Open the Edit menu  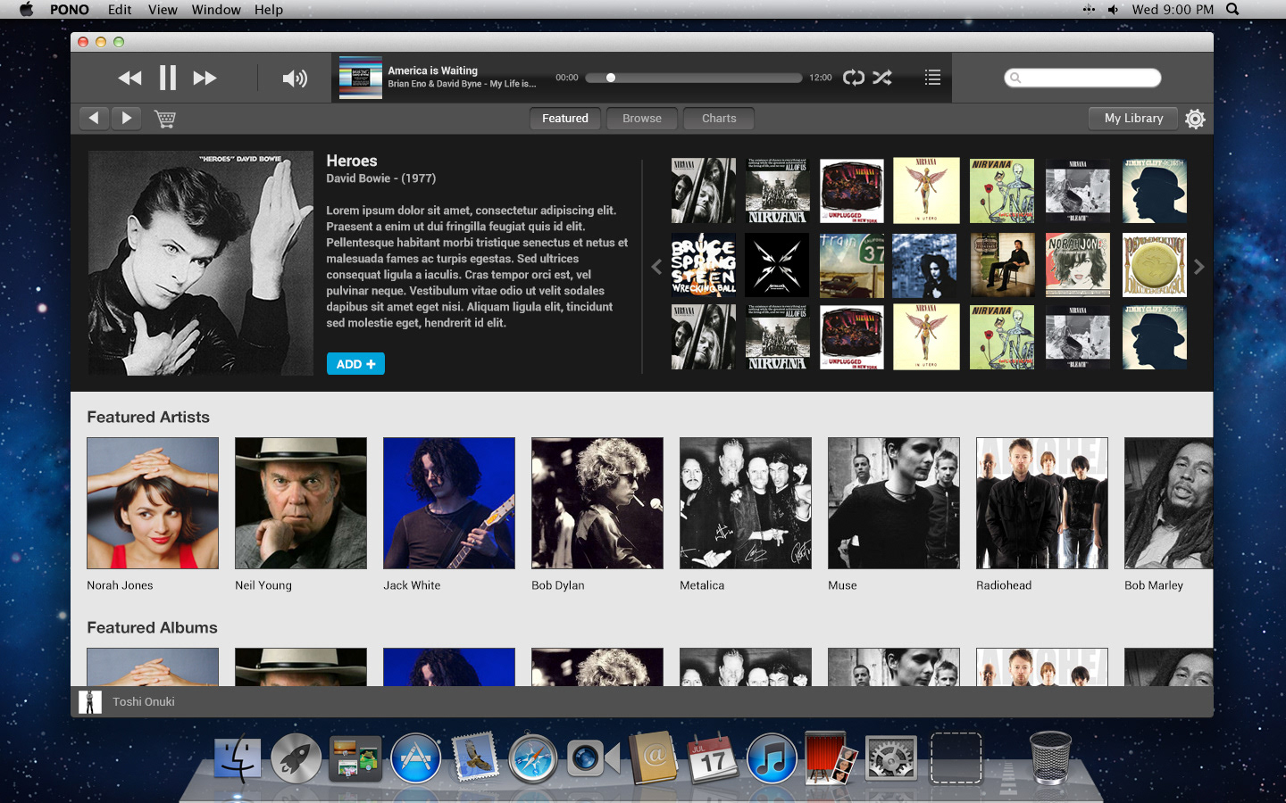click(120, 10)
